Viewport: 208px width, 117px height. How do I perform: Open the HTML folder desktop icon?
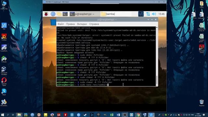[201, 4]
